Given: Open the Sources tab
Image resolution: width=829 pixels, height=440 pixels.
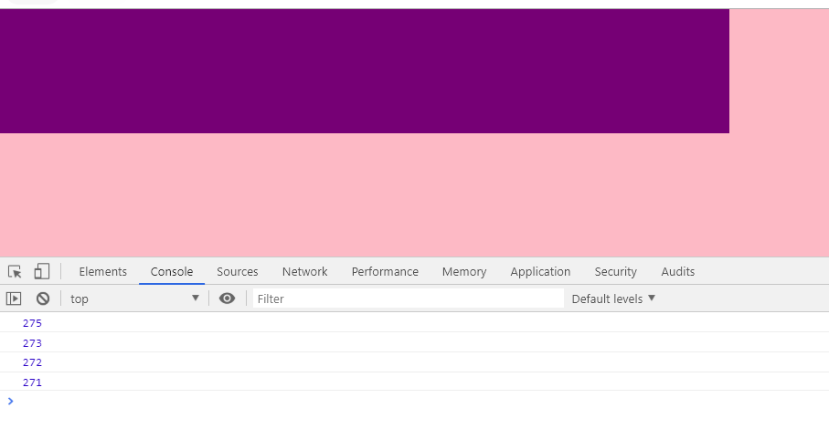Looking at the screenshot, I should point(238,271).
